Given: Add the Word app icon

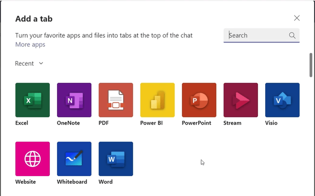Looking at the screenshot, I should click(116, 159).
